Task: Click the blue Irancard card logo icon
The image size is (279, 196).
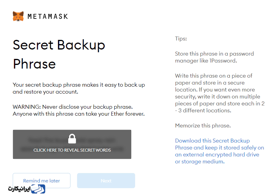Action: [38, 189]
